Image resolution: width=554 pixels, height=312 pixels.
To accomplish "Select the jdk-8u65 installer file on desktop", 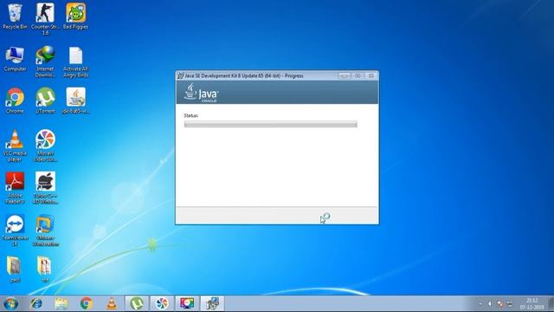I will click(x=75, y=101).
